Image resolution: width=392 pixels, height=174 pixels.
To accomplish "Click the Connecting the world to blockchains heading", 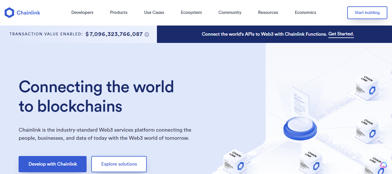I will click(96, 96).
